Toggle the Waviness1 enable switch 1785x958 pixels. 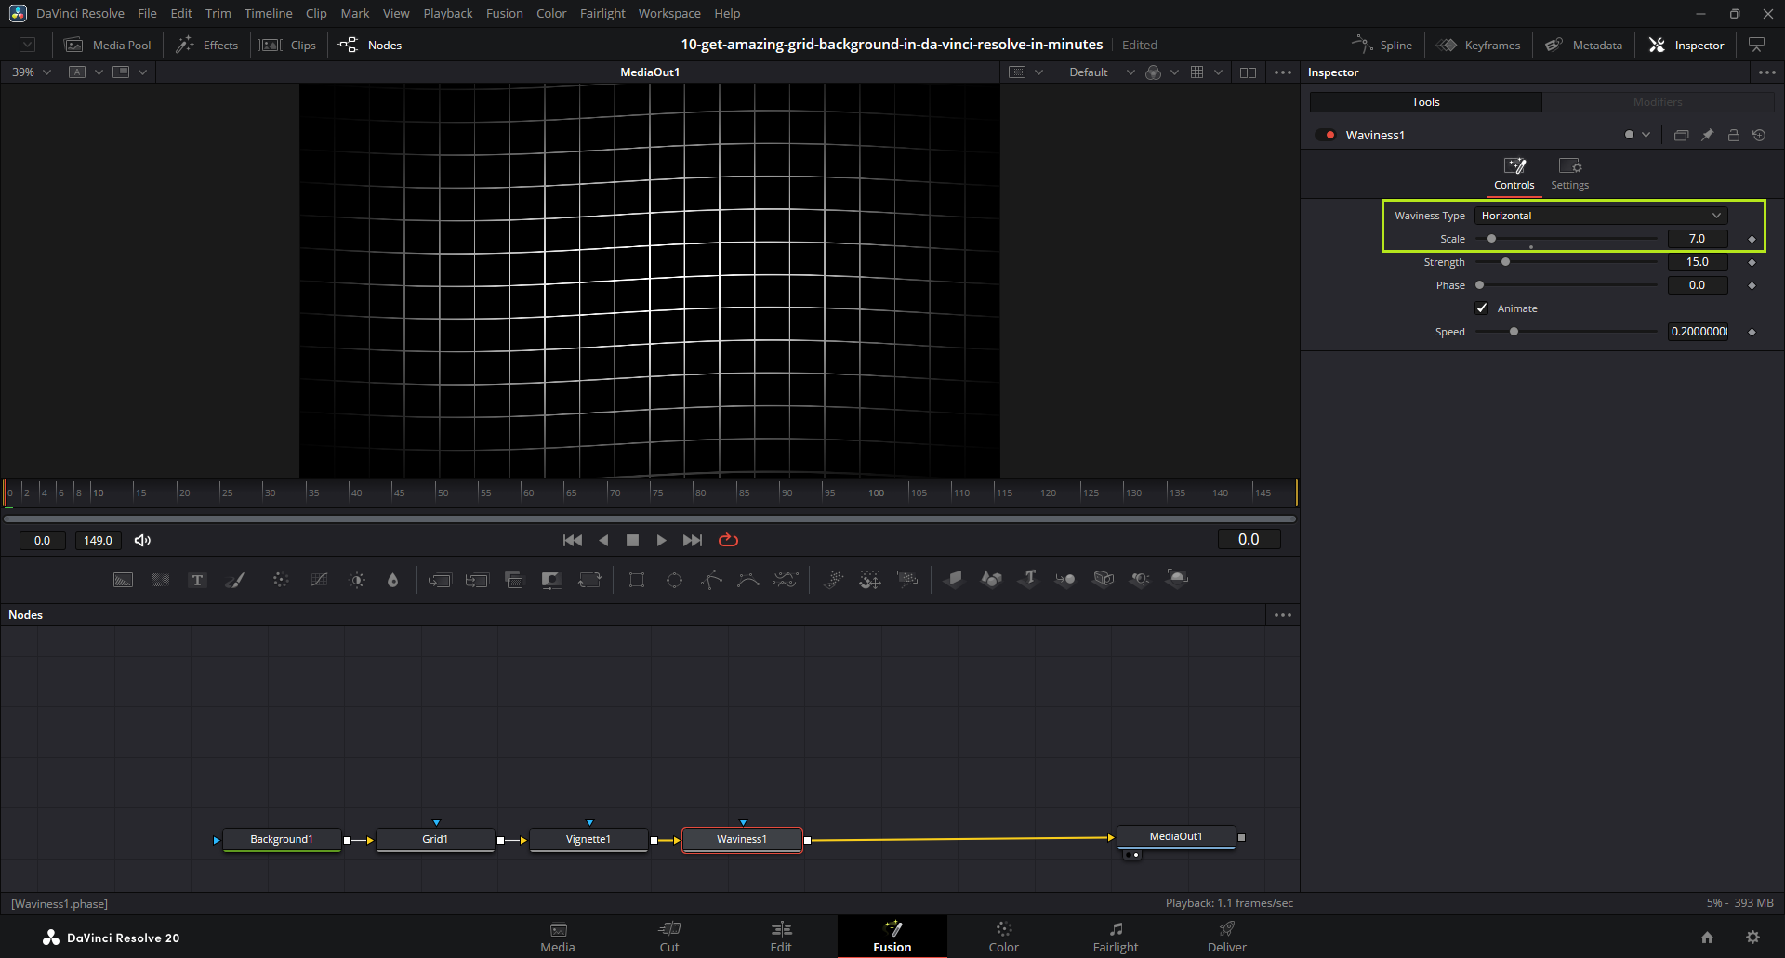[x=1326, y=136]
